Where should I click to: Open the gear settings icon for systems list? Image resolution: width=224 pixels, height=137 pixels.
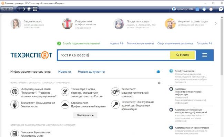[x=159, y=83]
